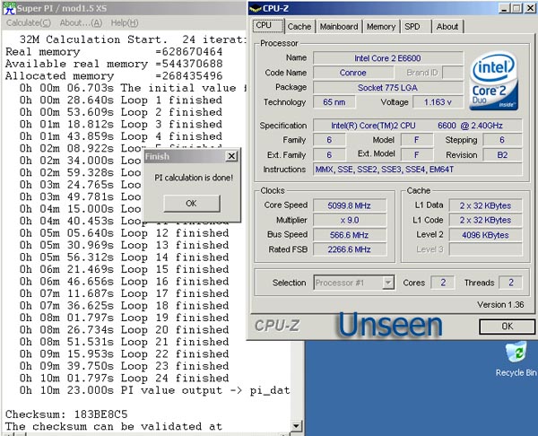Open the Recycle Bin desktop icon

pyautogui.click(x=516, y=360)
